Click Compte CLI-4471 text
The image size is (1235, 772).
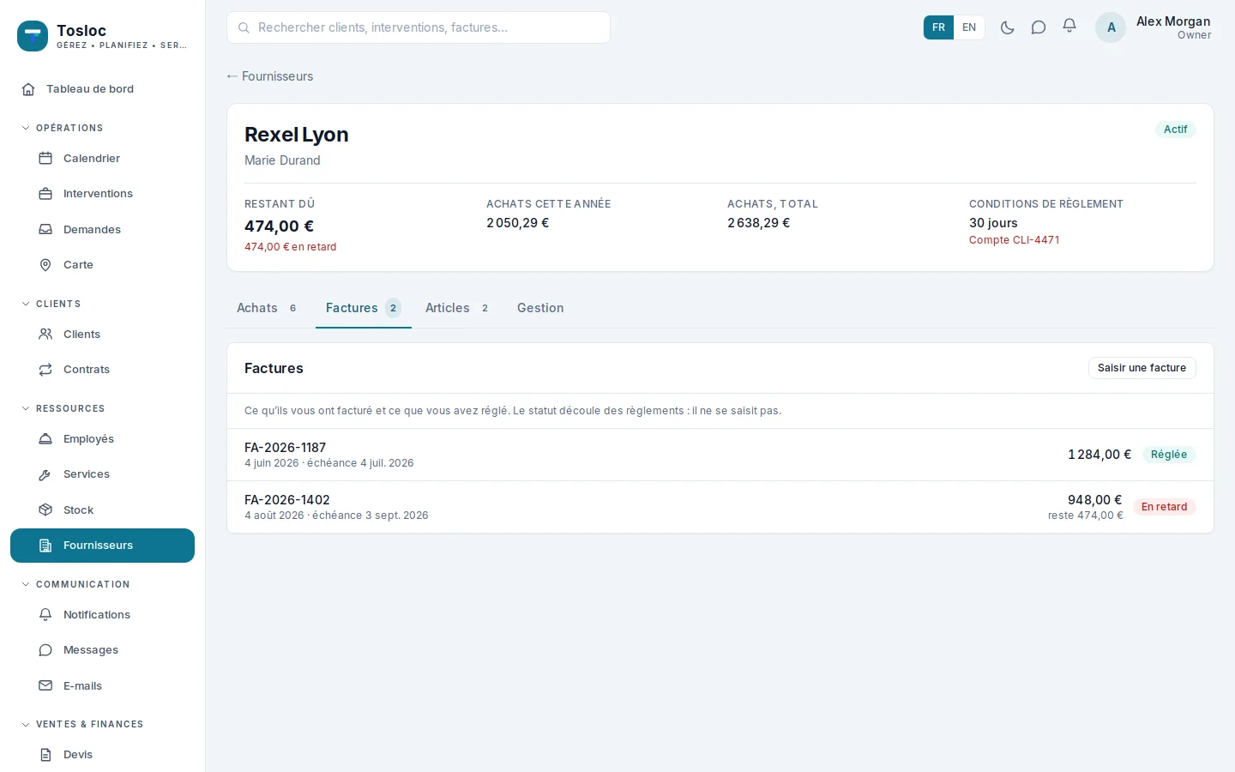point(1015,240)
